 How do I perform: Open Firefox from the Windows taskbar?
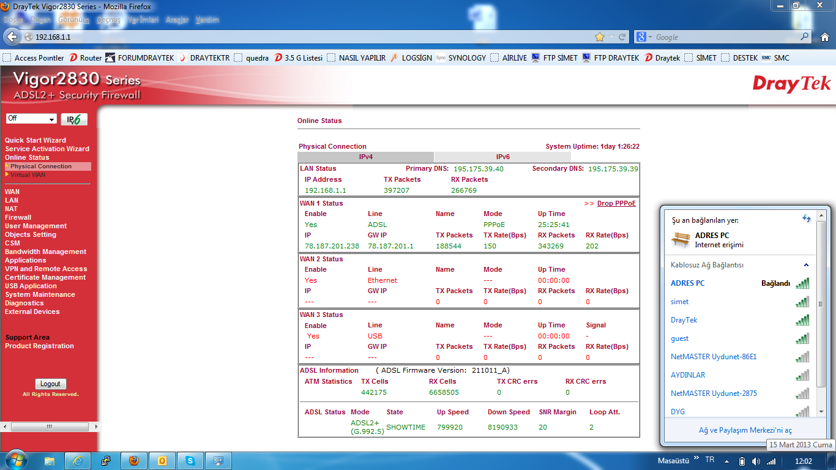coord(134,461)
